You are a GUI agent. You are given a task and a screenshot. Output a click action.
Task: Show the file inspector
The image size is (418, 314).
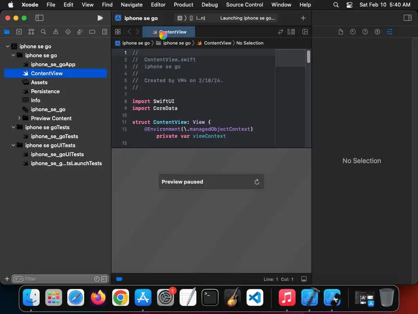point(341,32)
